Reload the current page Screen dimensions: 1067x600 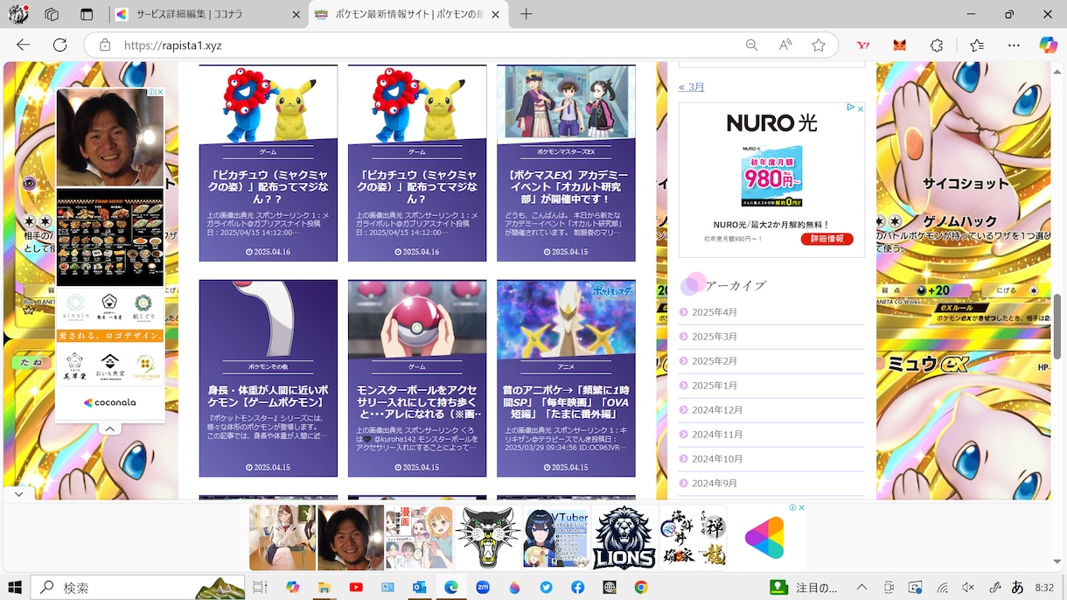click(59, 45)
